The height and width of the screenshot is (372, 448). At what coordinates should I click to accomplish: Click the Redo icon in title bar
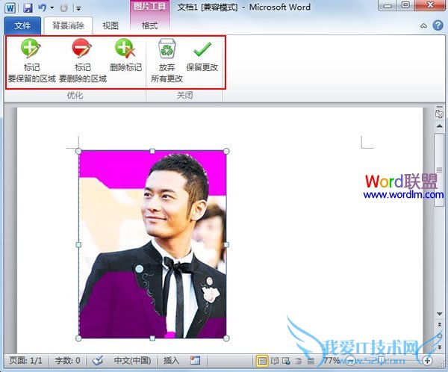coord(63,8)
